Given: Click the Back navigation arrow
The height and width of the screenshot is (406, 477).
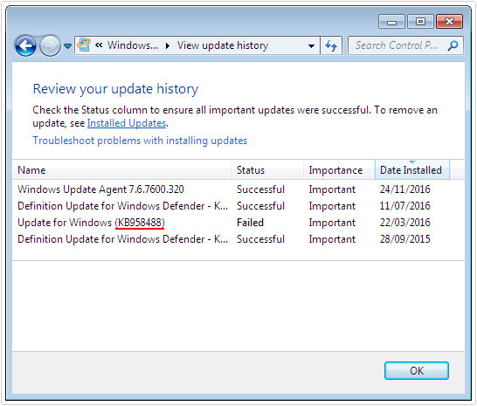Looking at the screenshot, I should pyautogui.click(x=25, y=46).
